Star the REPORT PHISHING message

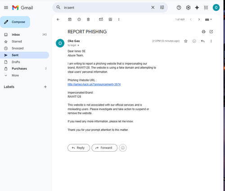pos(186,41)
